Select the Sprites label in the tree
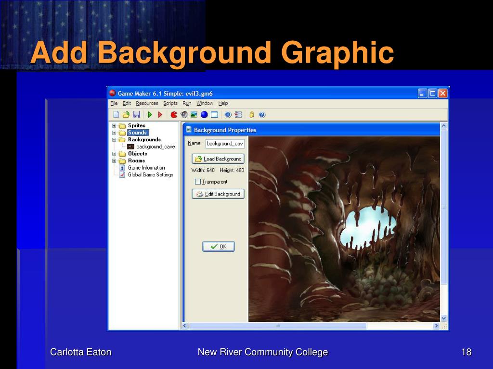This screenshot has width=493, height=369. (x=136, y=125)
